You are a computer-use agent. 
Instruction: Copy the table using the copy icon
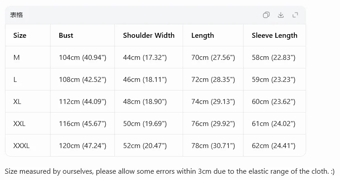click(x=266, y=15)
